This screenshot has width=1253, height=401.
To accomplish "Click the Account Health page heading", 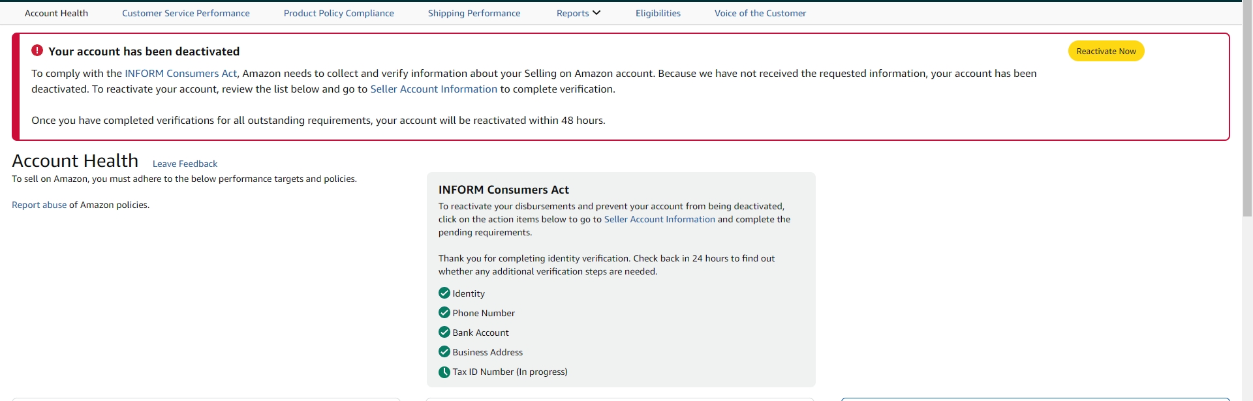I will [75, 160].
